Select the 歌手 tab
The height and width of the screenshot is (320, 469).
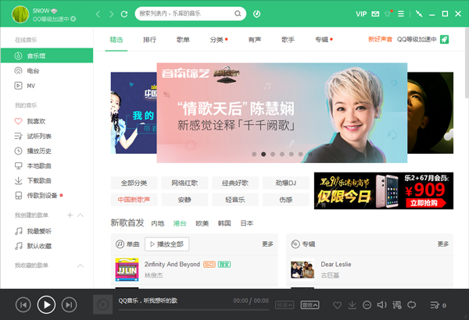click(288, 40)
